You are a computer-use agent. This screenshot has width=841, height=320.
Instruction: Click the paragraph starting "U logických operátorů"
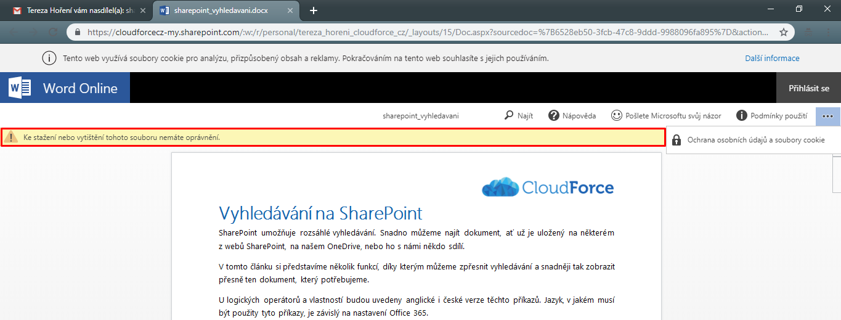click(x=416, y=306)
